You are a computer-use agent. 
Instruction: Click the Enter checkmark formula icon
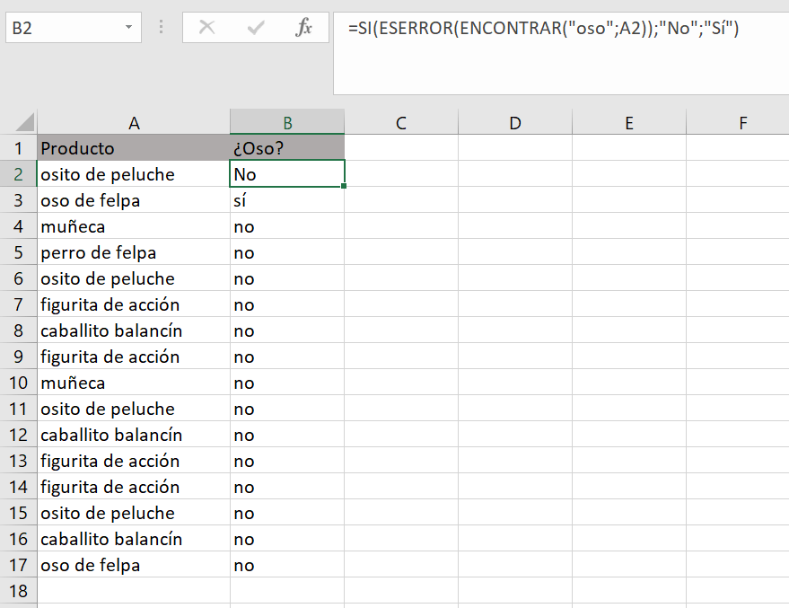tap(256, 27)
